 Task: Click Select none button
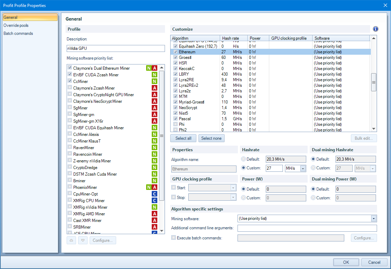point(211,138)
